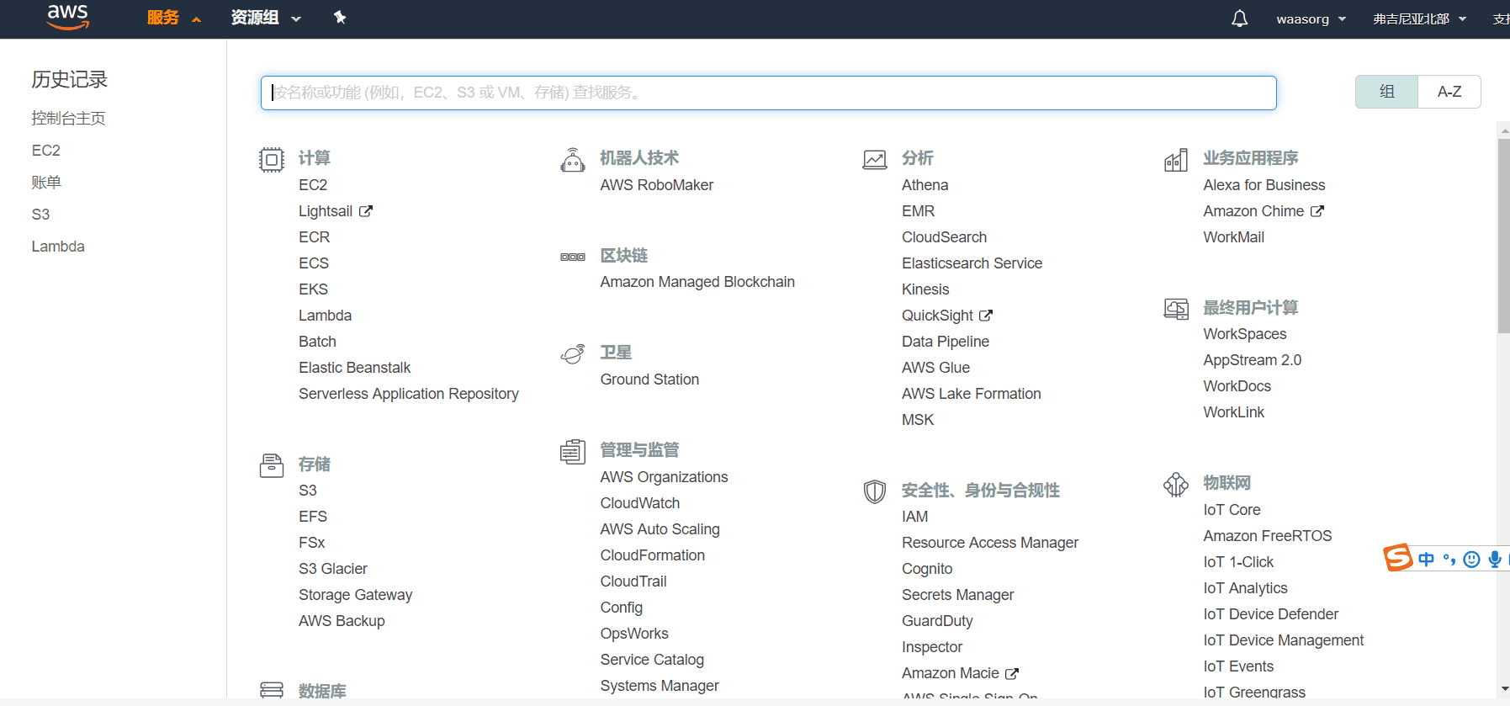Open Elasticsearch Service link
1510x706 pixels.
click(972, 263)
